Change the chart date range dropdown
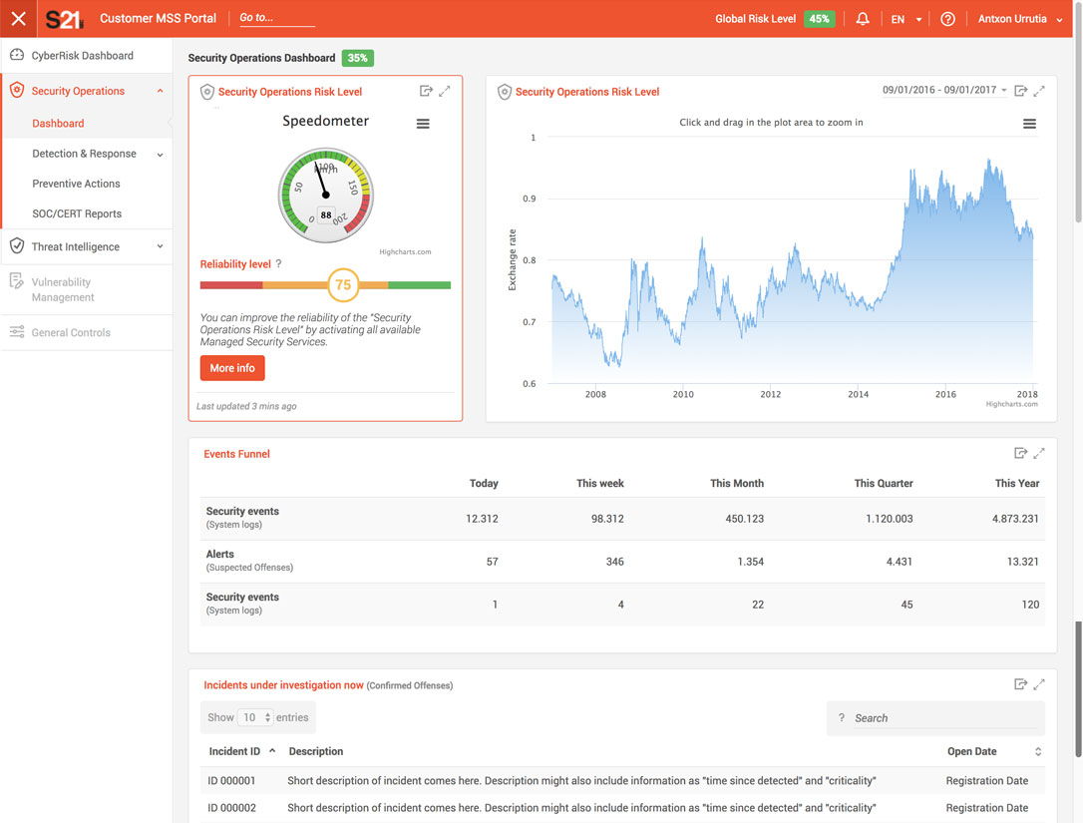The width and height of the screenshot is (1083, 823). (x=943, y=91)
